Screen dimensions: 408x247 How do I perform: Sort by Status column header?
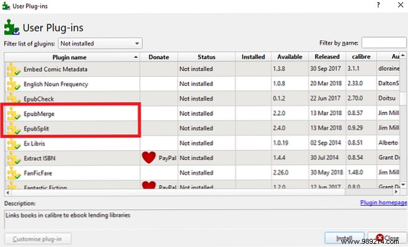(x=206, y=57)
